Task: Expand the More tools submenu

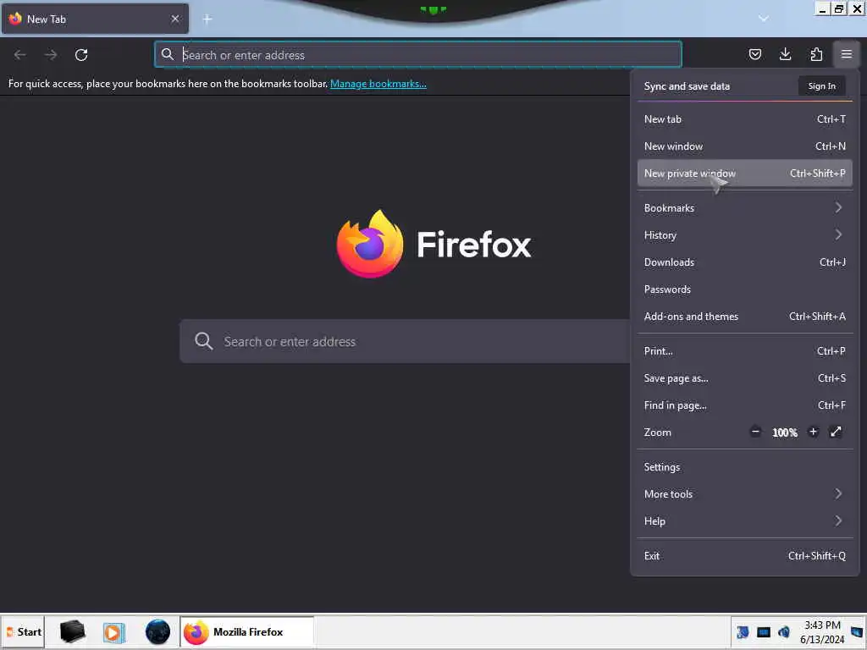Action: (x=745, y=494)
